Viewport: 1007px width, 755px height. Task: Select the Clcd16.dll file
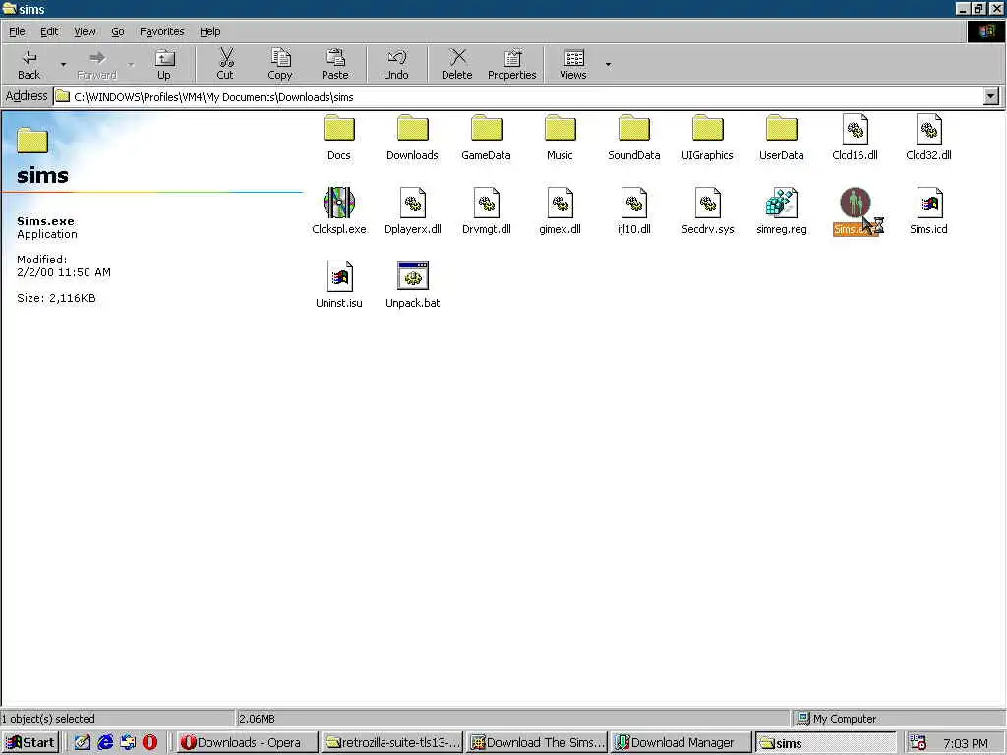click(x=855, y=138)
